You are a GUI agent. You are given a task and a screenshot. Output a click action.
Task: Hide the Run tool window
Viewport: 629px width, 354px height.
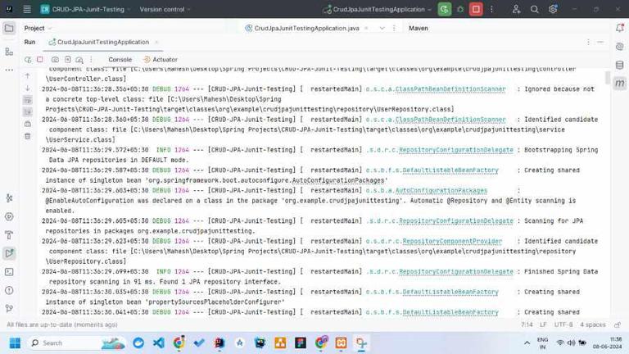(600, 42)
